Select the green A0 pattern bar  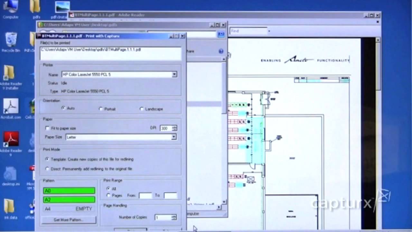pos(69,191)
